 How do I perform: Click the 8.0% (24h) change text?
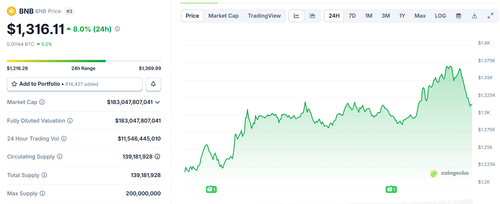pos(92,29)
